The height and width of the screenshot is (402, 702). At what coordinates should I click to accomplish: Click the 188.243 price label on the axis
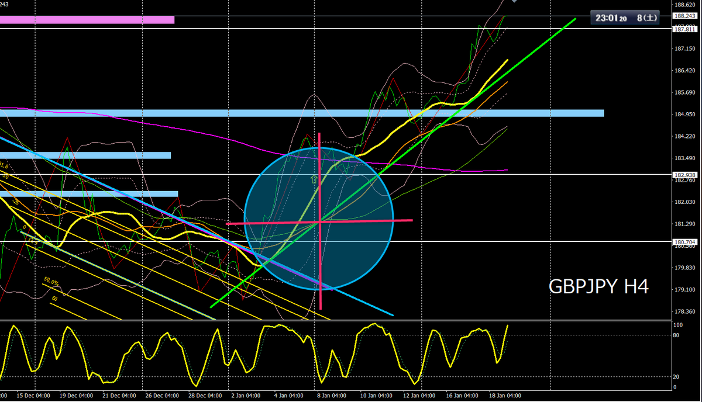(x=685, y=16)
